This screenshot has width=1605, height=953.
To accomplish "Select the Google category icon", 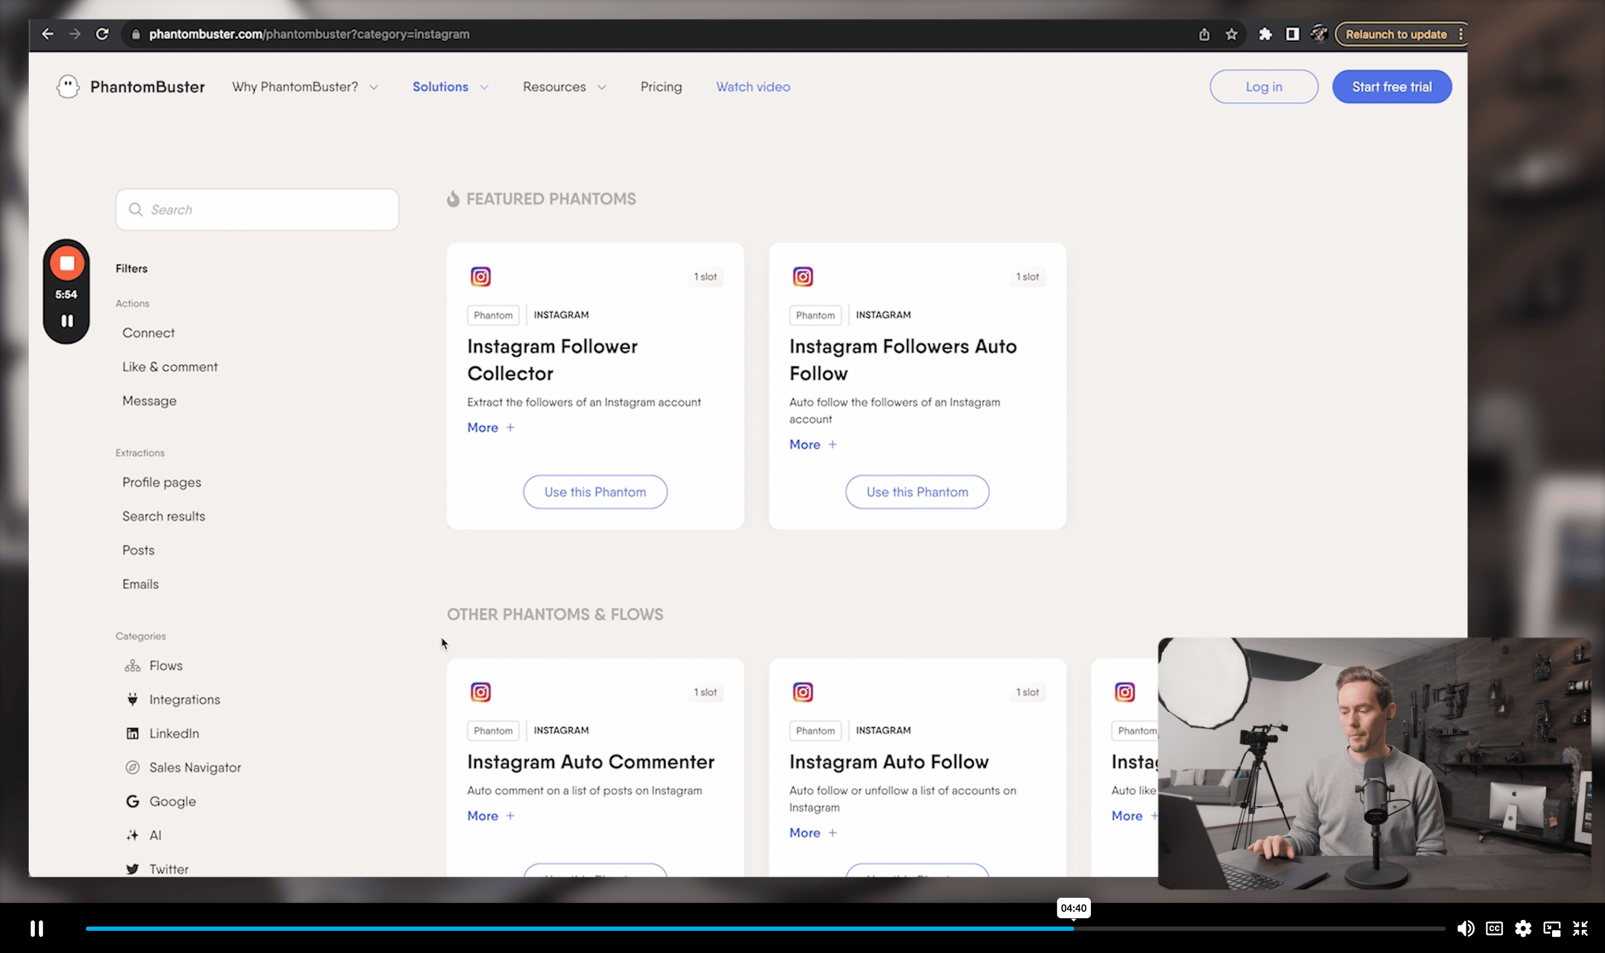I will pos(132,802).
